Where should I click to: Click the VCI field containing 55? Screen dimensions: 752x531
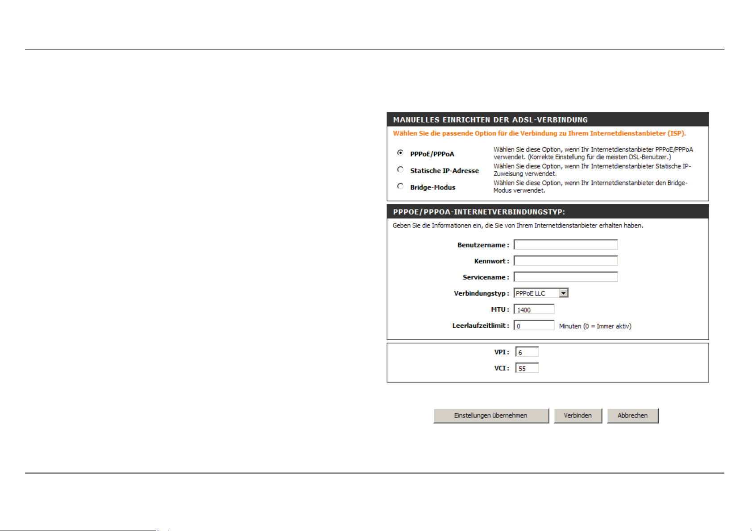(x=527, y=368)
